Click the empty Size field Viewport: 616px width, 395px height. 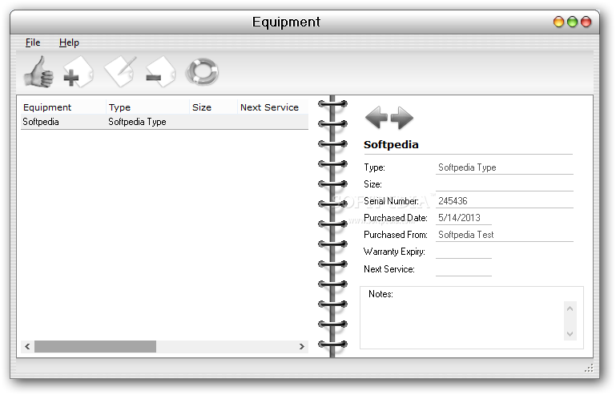point(505,184)
